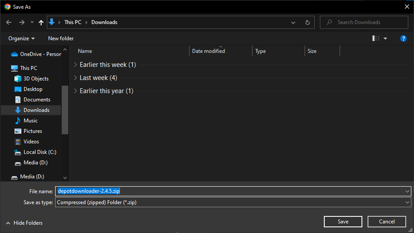Click the Refresh icon in address bar
The image size is (414, 233).
(x=307, y=22)
